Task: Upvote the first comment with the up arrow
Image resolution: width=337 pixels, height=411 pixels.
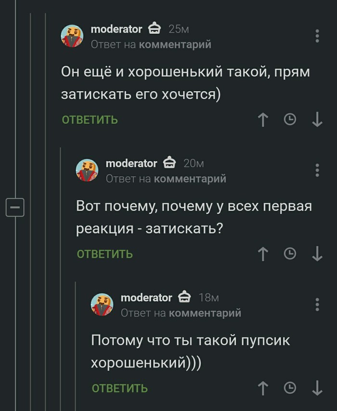Action: (x=263, y=120)
